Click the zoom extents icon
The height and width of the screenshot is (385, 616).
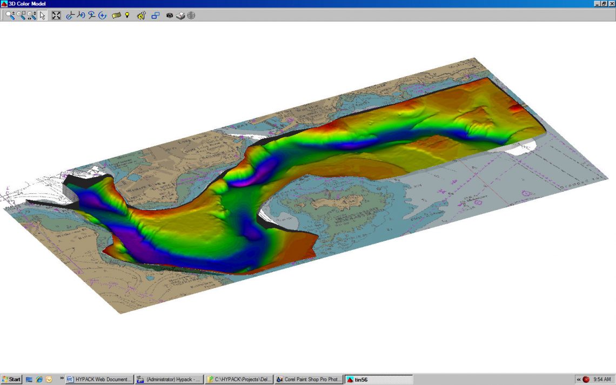tap(56, 16)
